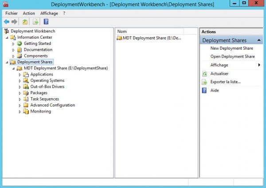Collapse the Information Center node
The width and height of the screenshot is (266, 188).
pos(7,38)
